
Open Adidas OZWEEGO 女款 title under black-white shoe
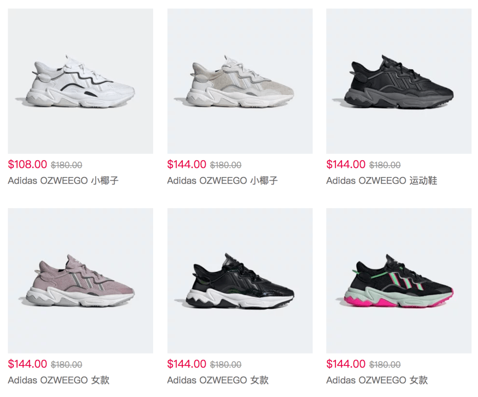(218, 380)
